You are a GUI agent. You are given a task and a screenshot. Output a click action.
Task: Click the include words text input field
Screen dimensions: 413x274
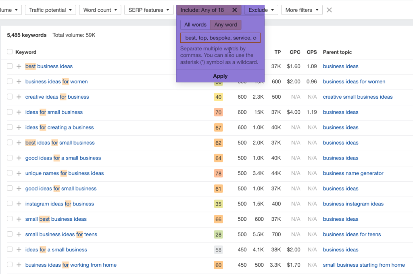pos(220,38)
